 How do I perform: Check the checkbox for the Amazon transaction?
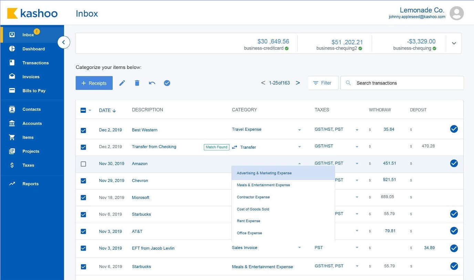(x=83, y=164)
